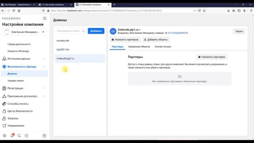Open the search magnifier at sidebar bottom
Screen dimensions: 254x143
[19, 135]
